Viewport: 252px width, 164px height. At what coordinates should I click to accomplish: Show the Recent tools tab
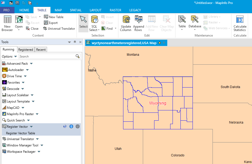click(41, 49)
